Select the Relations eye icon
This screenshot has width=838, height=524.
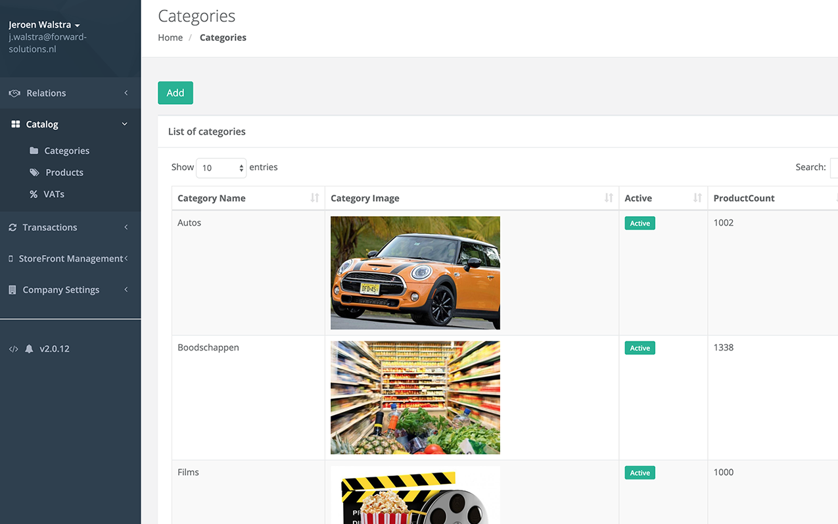click(13, 93)
